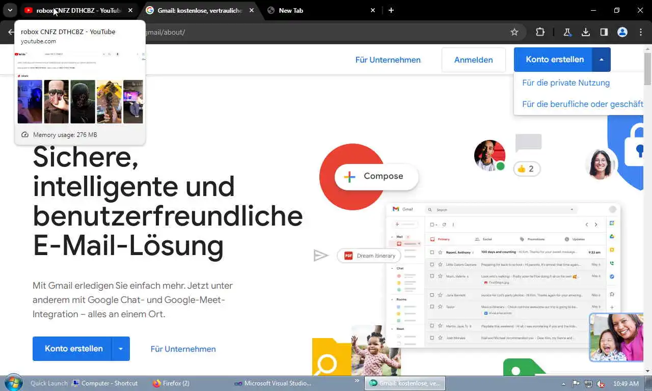Close the New Tab tab
The width and height of the screenshot is (652, 391).
pos(373,10)
